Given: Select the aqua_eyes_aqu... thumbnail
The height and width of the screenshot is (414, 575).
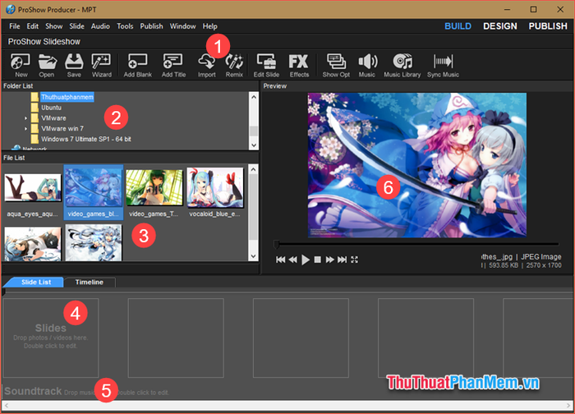Looking at the screenshot, I should [x=33, y=192].
